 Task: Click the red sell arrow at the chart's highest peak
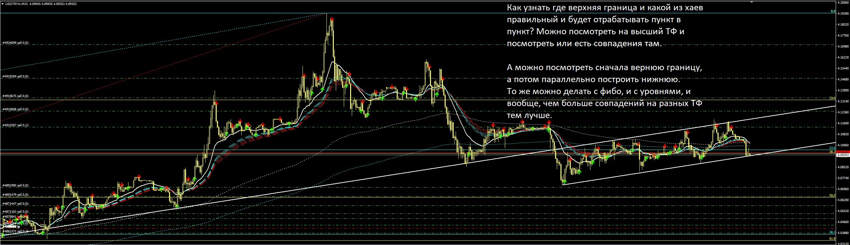332,20
